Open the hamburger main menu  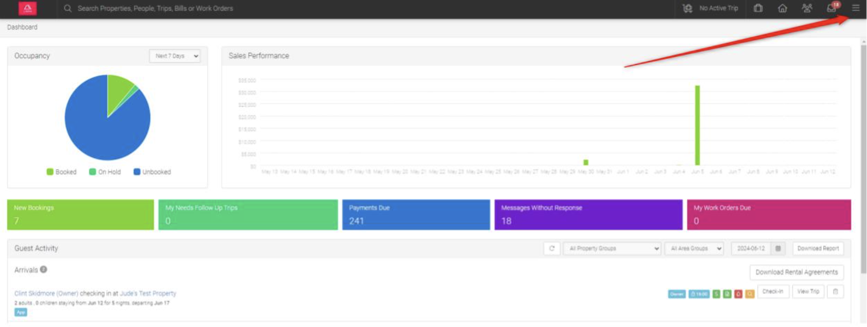(855, 8)
